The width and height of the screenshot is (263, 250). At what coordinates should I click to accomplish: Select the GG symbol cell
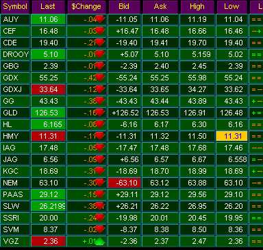[15, 101]
